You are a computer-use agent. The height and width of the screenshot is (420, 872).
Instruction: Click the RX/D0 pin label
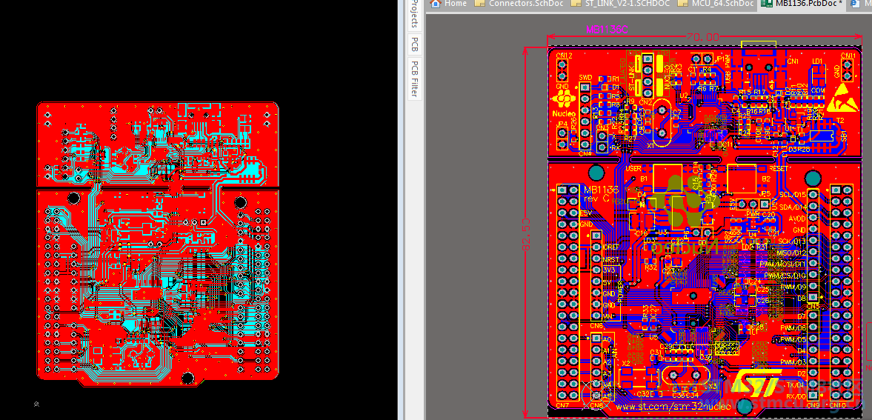click(x=797, y=396)
